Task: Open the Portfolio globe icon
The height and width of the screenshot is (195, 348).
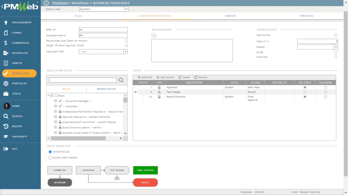Action: pos(6,83)
